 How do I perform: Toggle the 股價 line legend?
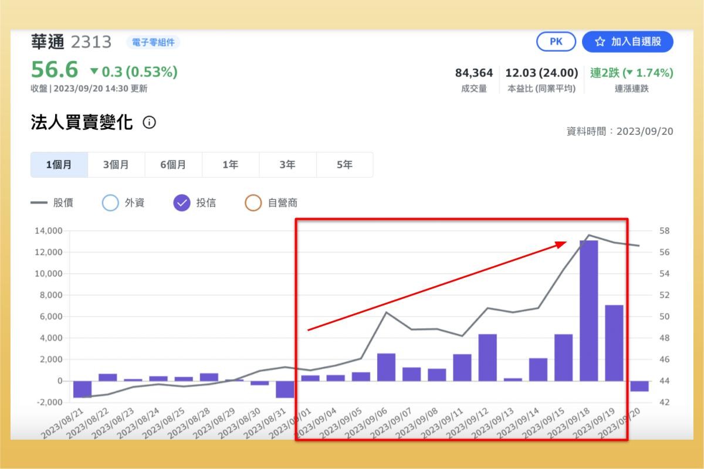pos(52,203)
